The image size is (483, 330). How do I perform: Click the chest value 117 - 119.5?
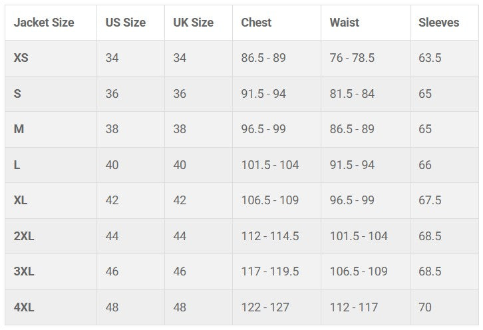click(269, 271)
